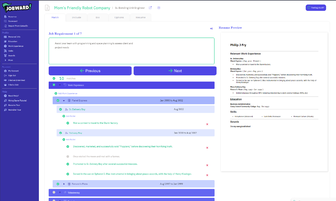Go to Personal Info in sidebar
The height and width of the screenshot is (201, 336).
[x=14, y=37]
